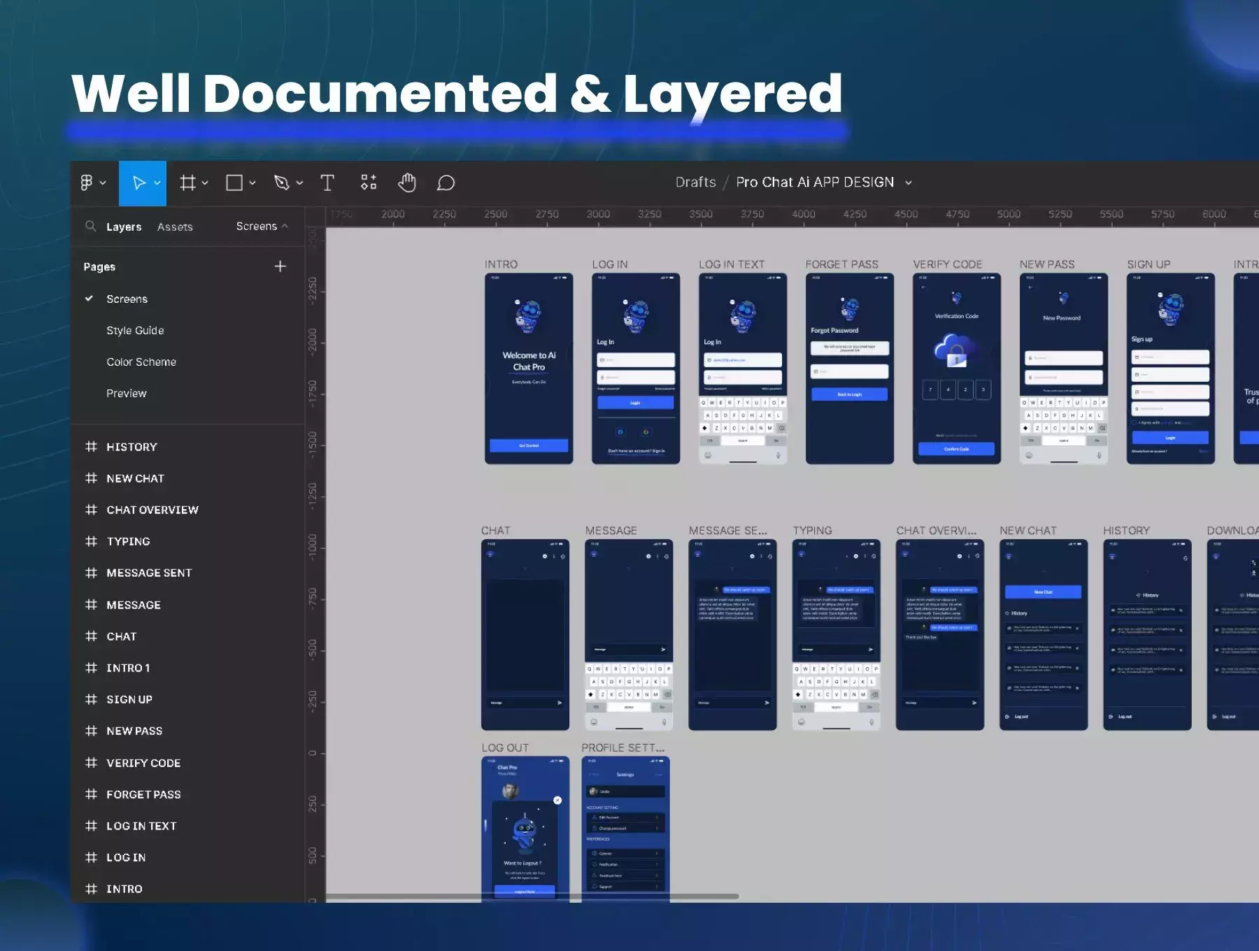Click frame icon beside INTRO 1 layer
The image size is (1259, 951).
[91, 667]
